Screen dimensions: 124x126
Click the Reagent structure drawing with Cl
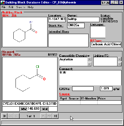click(x=30, y=79)
